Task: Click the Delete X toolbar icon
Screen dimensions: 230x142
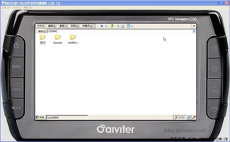Action: point(118,26)
